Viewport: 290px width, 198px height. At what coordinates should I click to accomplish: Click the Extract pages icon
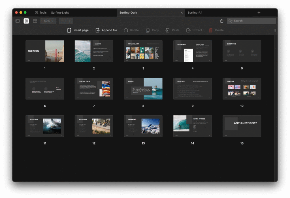[x=194, y=30]
